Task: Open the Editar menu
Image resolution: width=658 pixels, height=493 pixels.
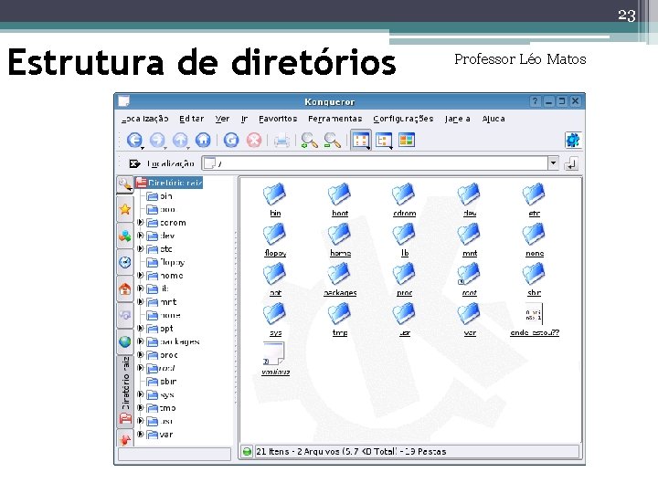Action: click(x=191, y=119)
